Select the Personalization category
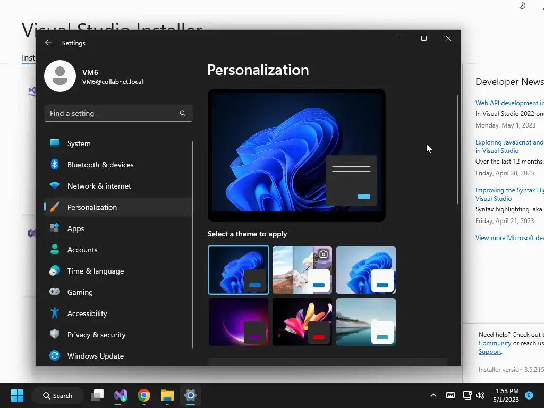The width and height of the screenshot is (544, 408). 118,207
